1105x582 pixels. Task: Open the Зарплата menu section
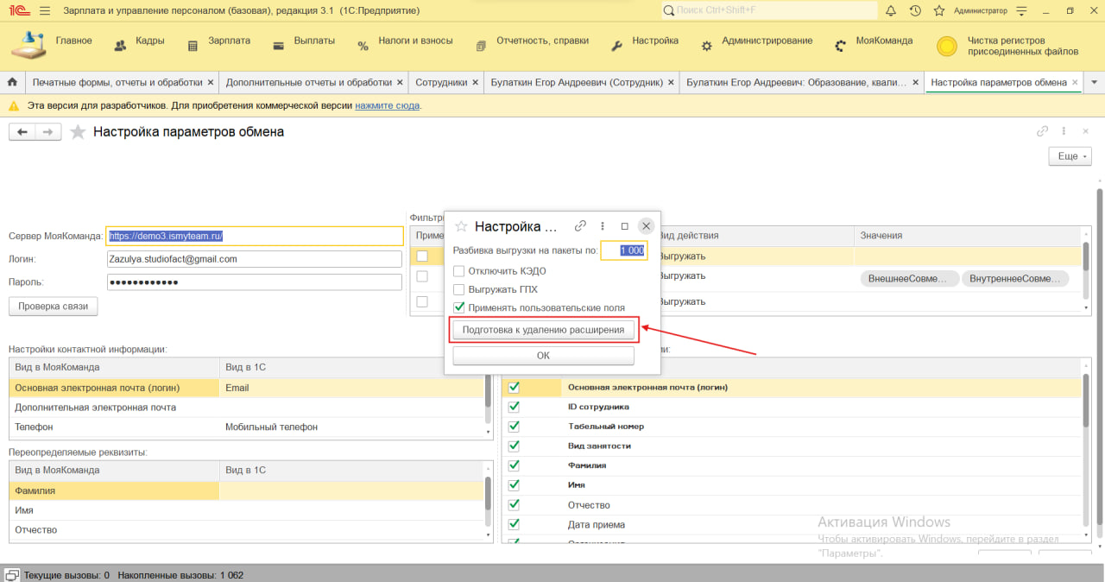click(229, 41)
